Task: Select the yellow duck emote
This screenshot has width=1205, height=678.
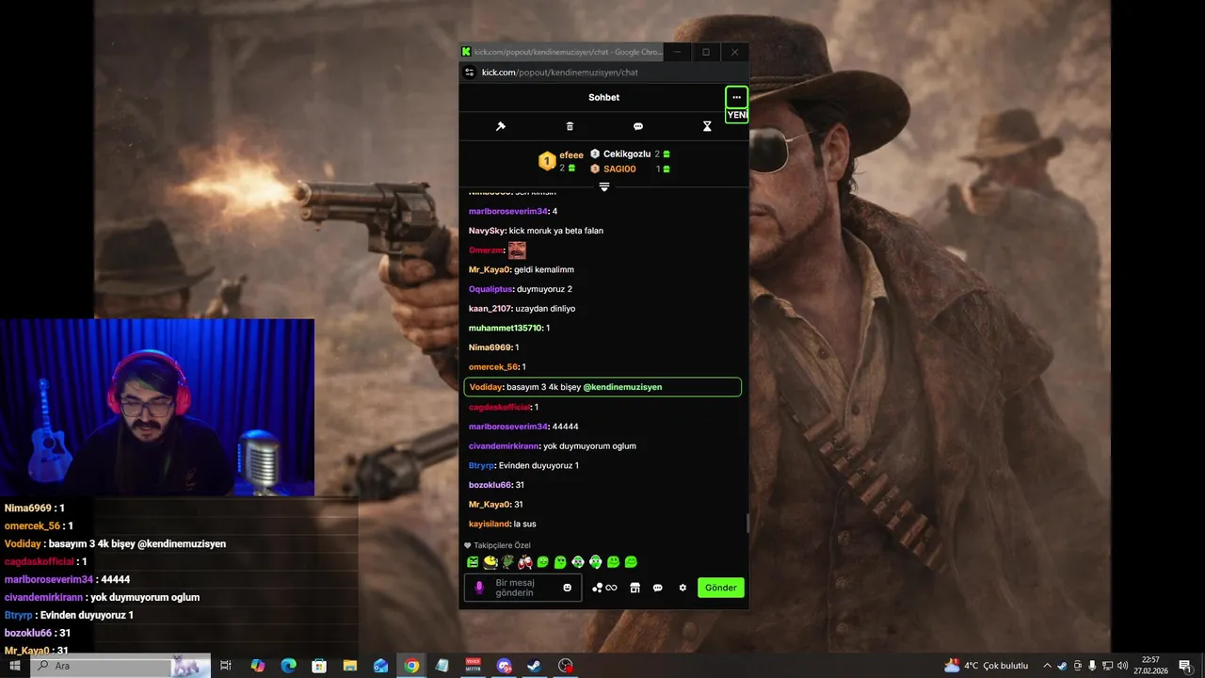Action: [490, 562]
